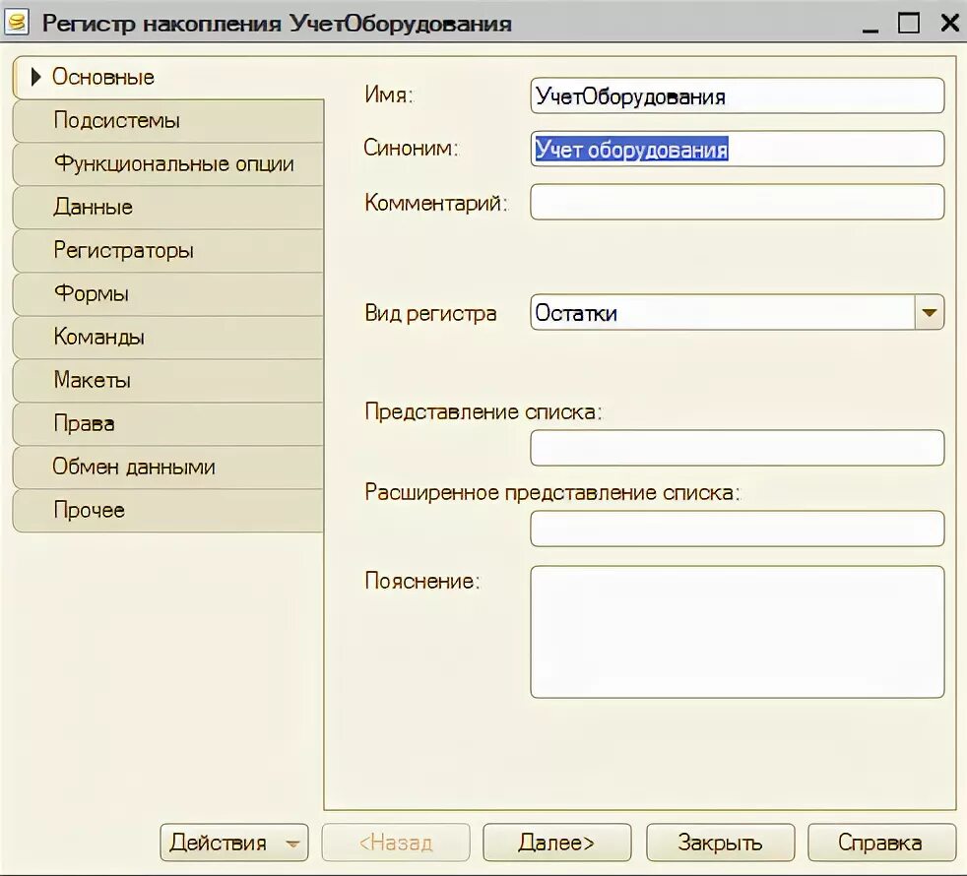The height and width of the screenshot is (876, 967).
Task: Click the Далее> button
Action: point(557,843)
